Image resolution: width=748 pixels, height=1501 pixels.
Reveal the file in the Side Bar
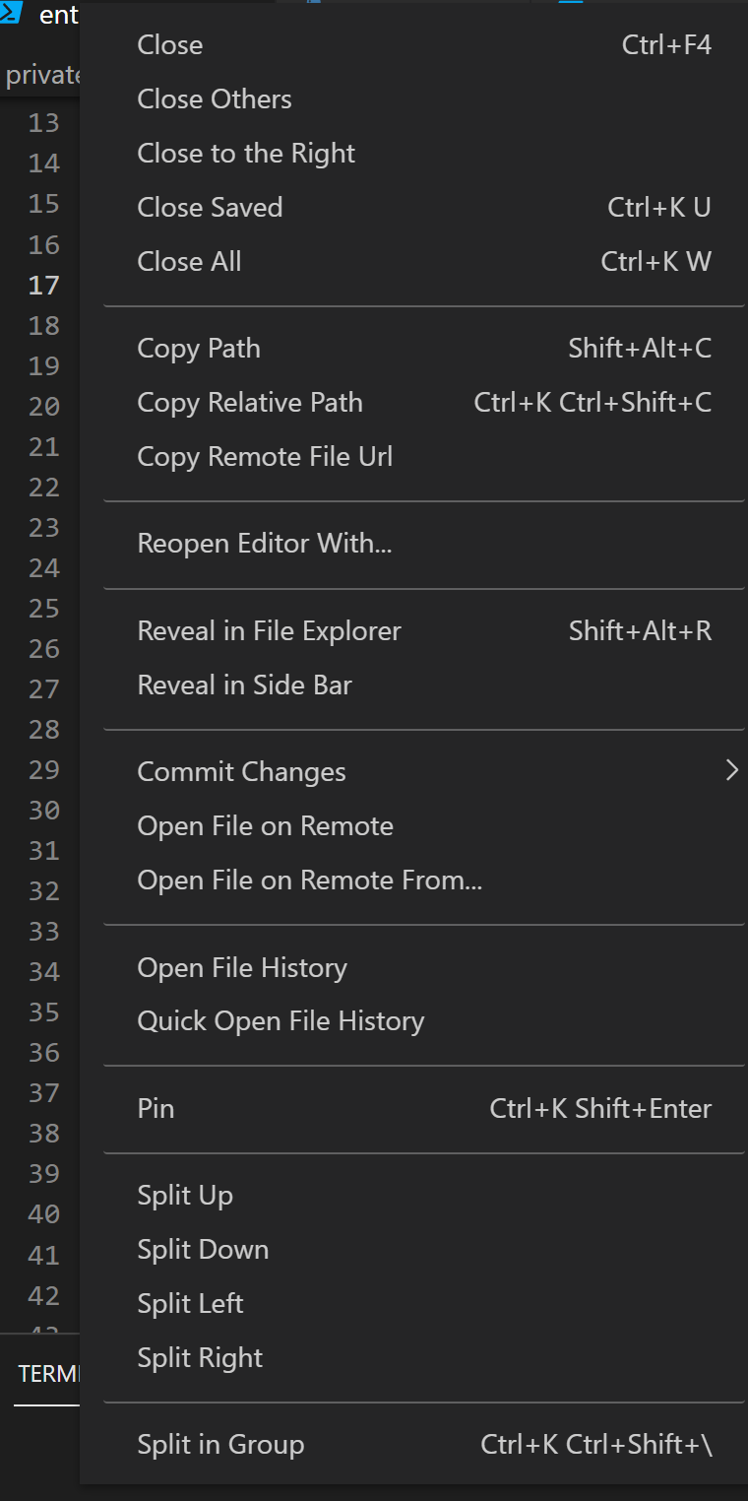[x=244, y=685]
